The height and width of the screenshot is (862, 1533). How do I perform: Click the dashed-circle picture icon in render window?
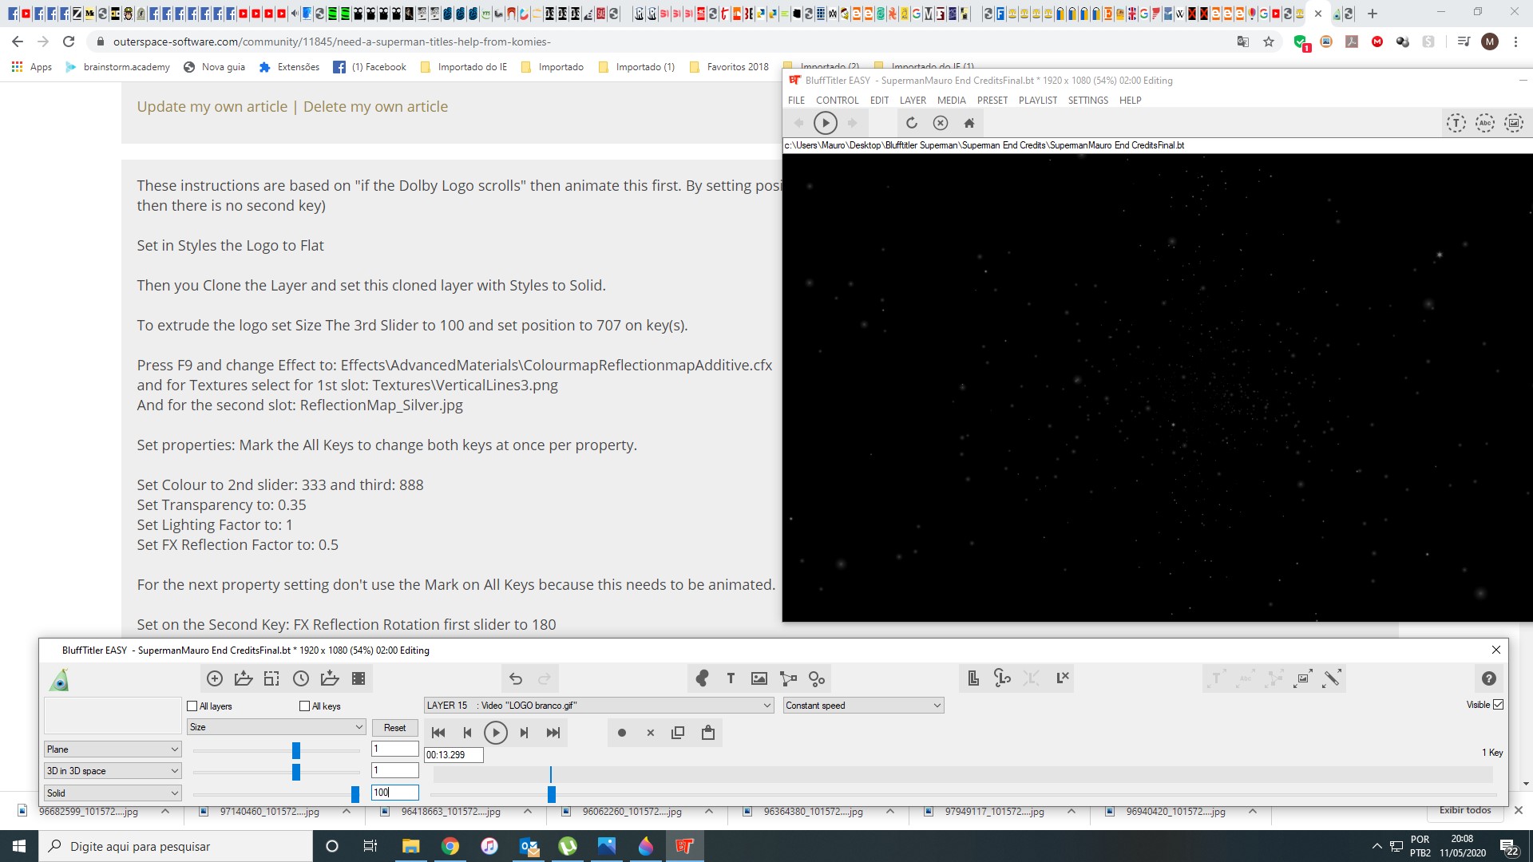point(1514,123)
